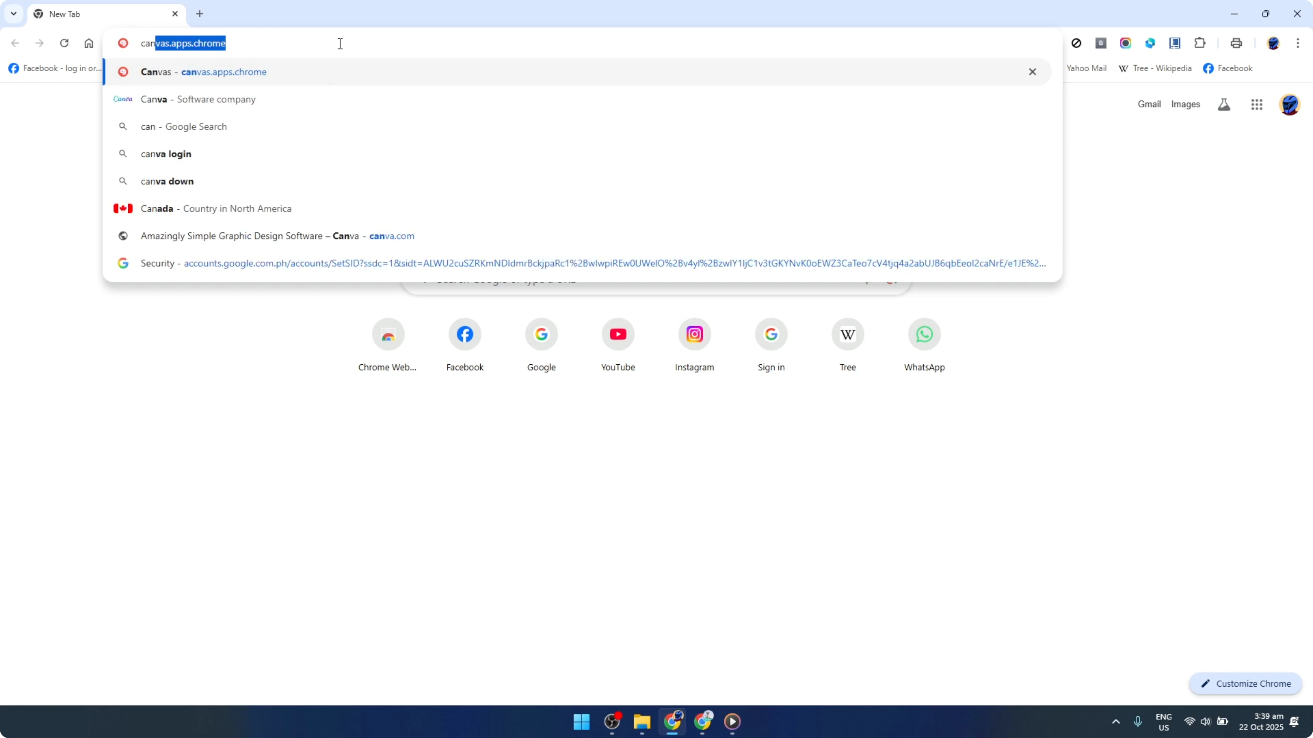Open the Gmail link
Viewport: 1313px width, 738px height.
(1149, 104)
